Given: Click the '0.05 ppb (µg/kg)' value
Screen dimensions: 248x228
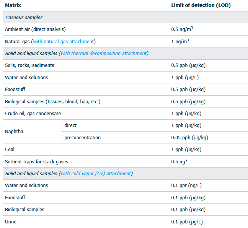Looking at the screenshot, I should [190, 137].
